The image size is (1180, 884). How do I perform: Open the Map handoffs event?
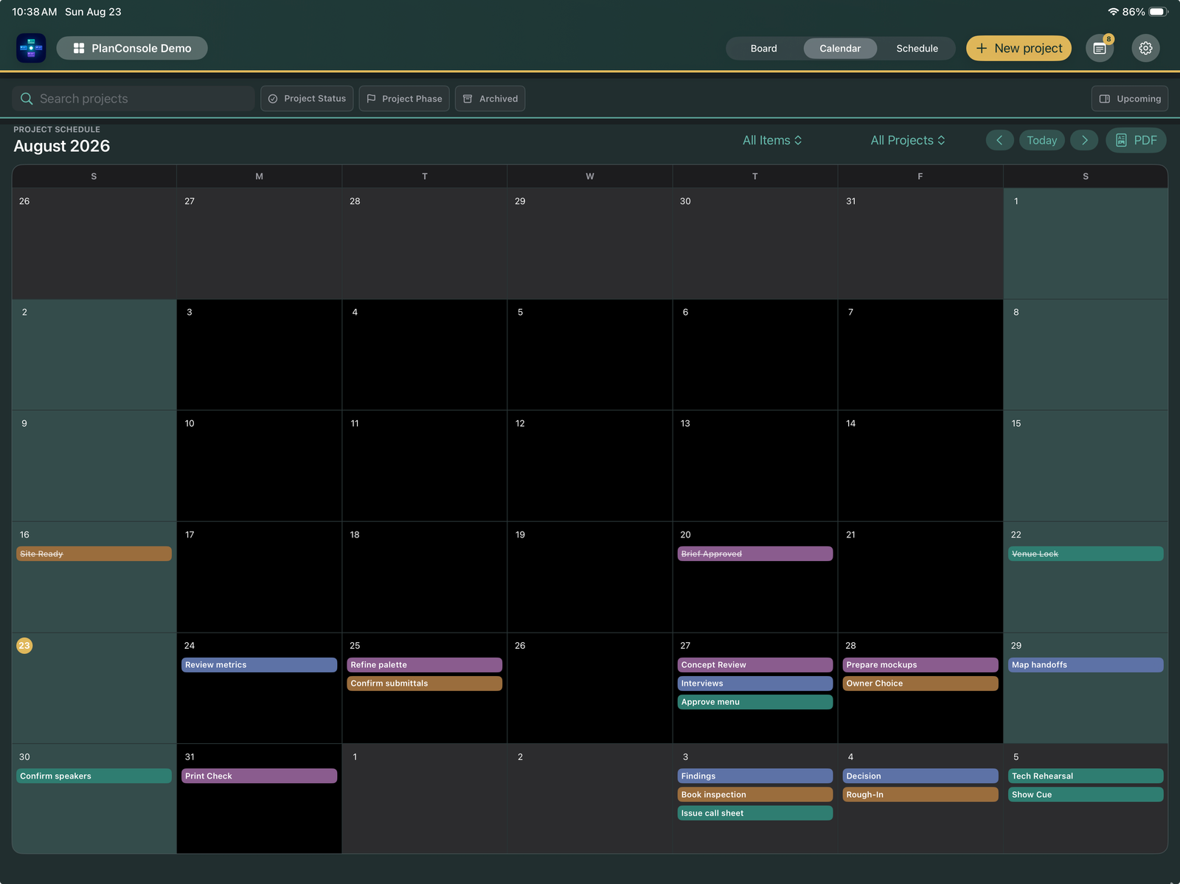click(1086, 664)
